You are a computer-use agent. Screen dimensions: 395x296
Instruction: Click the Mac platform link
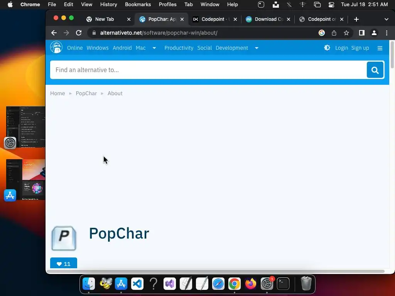pyautogui.click(x=140, y=48)
